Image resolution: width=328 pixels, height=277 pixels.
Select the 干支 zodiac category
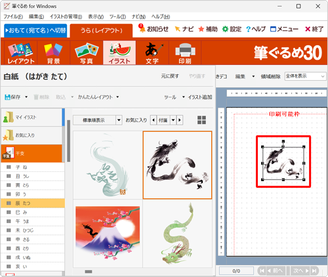pos(31,154)
